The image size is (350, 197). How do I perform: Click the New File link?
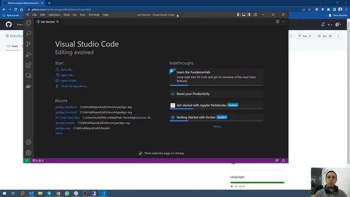[x=67, y=69]
